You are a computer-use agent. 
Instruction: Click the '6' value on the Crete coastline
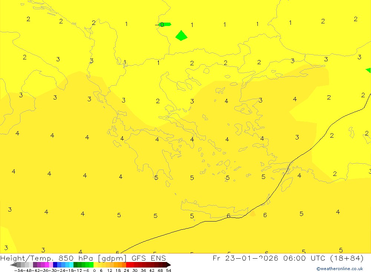(228, 216)
